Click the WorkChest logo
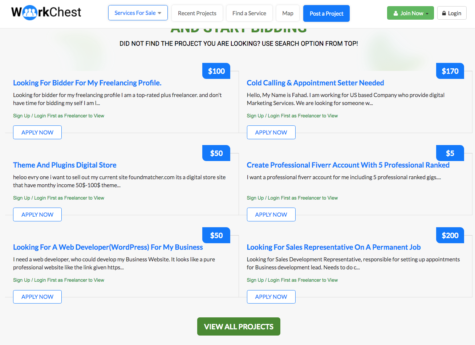The height and width of the screenshot is (345, 475). (46, 13)
